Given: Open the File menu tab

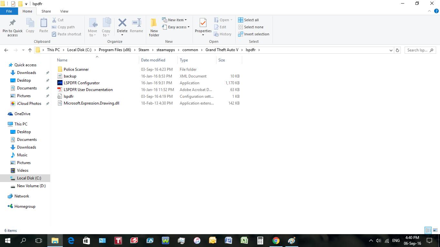Looking at the screenshot, I should [9, 11].
